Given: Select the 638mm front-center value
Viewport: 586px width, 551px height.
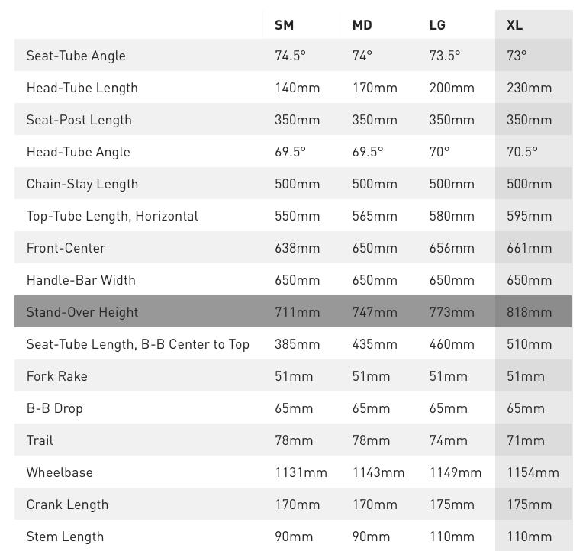Looking at the screenshot, I should coord(298,248).
